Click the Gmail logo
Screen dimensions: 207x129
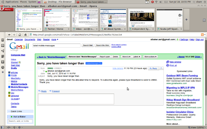pos(19,46)
